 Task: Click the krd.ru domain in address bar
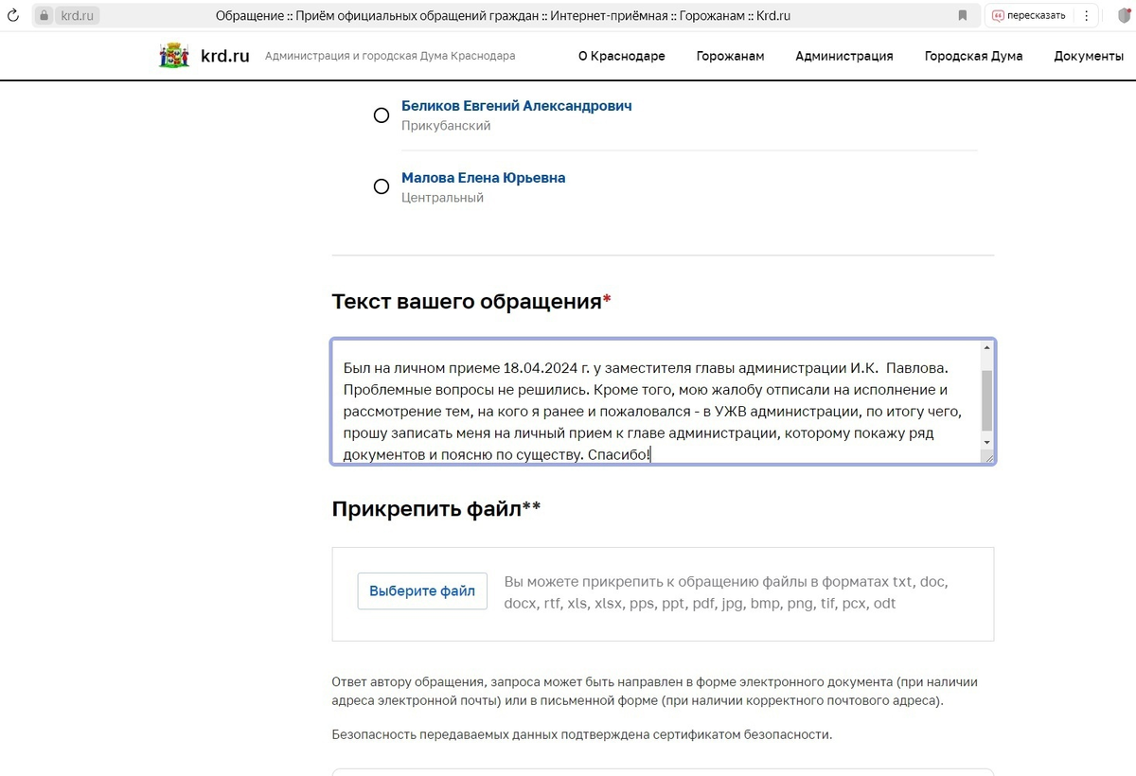click(x=79, y=15)
